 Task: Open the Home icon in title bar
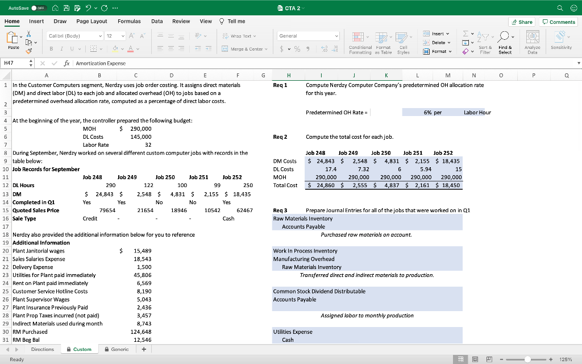pos(55,8)
